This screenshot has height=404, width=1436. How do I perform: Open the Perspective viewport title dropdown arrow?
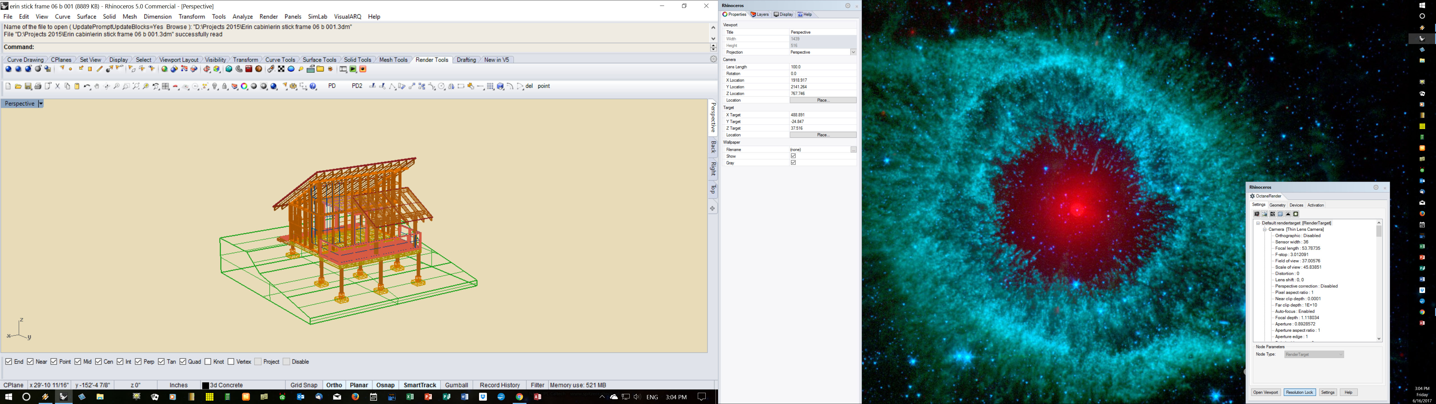pos(41,104)
